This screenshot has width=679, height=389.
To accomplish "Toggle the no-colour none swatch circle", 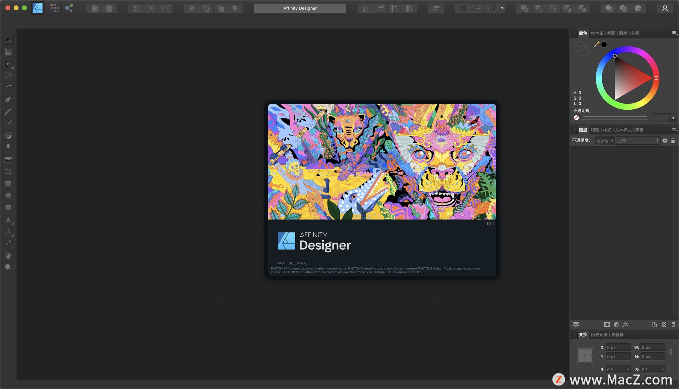I will click(576, 118).
